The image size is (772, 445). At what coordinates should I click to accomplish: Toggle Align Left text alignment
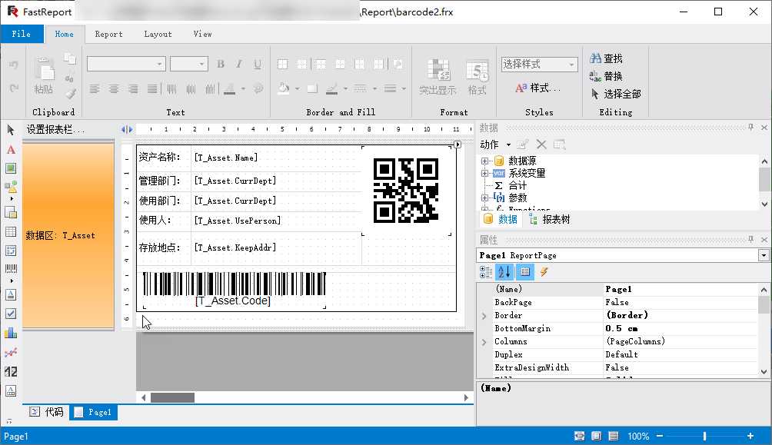(95, 88)
